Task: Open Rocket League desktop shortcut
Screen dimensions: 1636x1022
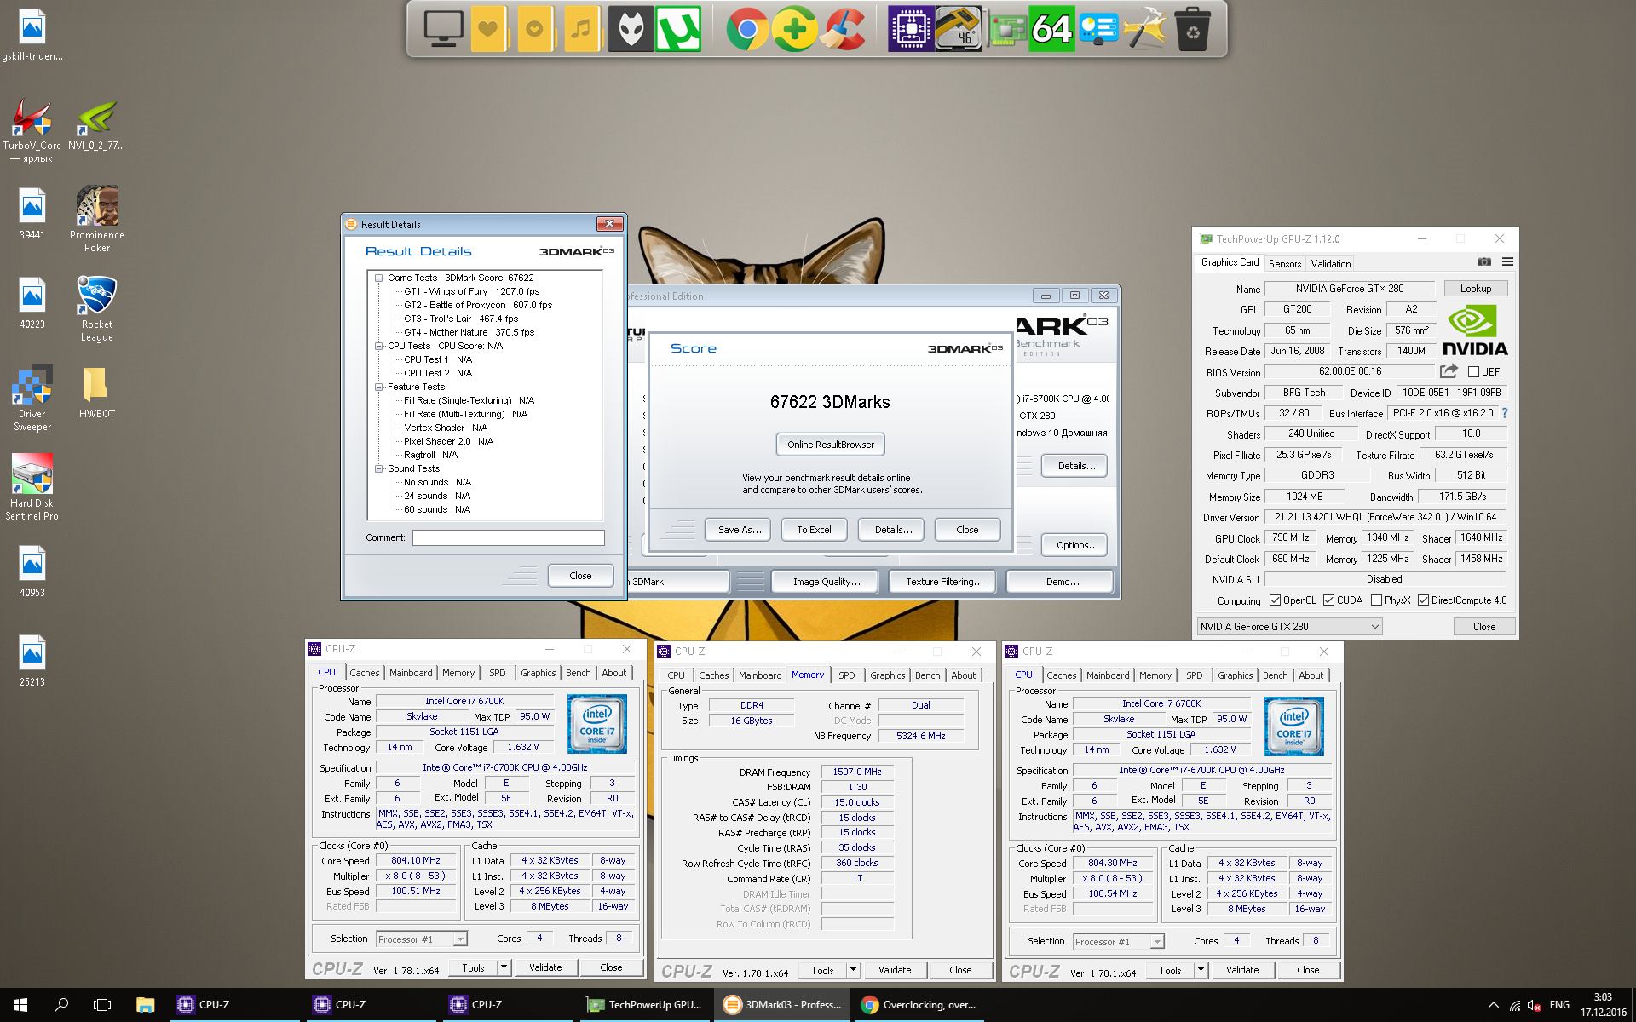Action: pos(97,308)
